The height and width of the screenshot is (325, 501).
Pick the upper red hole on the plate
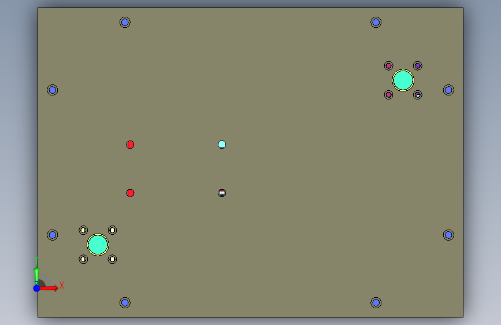(x=130, y=145)
